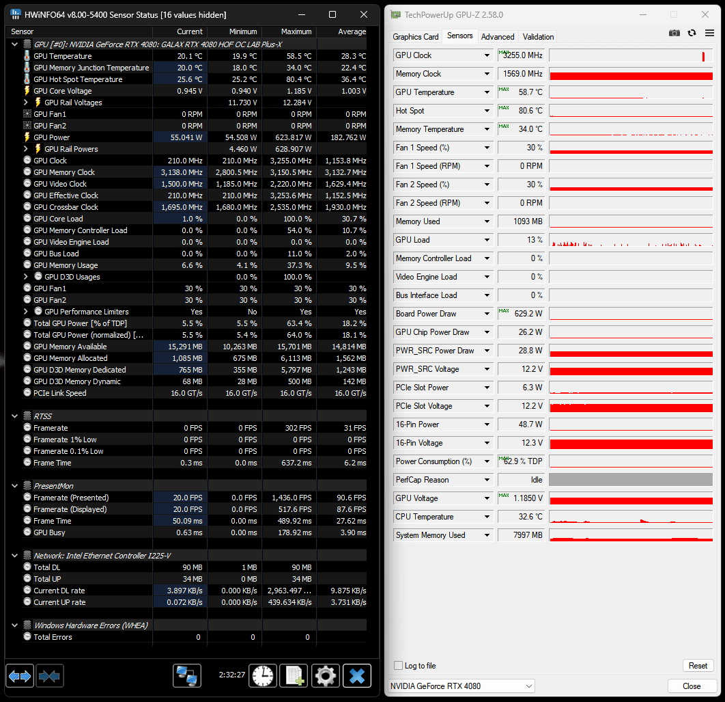Expand the GPU Rail Powers row

tap(26, 148)
